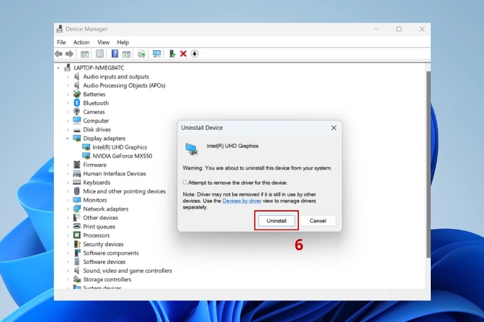Viewport: 484px width, 322px height.
Task: Check Attempt to remove the driver box
Action: point(185,182)
